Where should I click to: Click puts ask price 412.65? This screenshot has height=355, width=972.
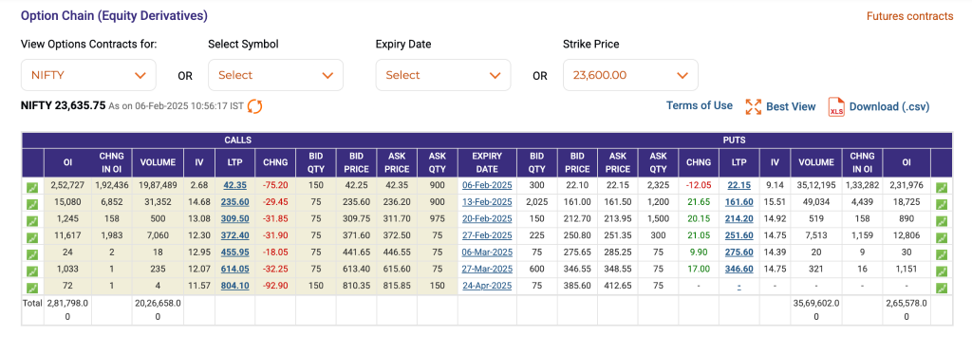coord(617,286)
